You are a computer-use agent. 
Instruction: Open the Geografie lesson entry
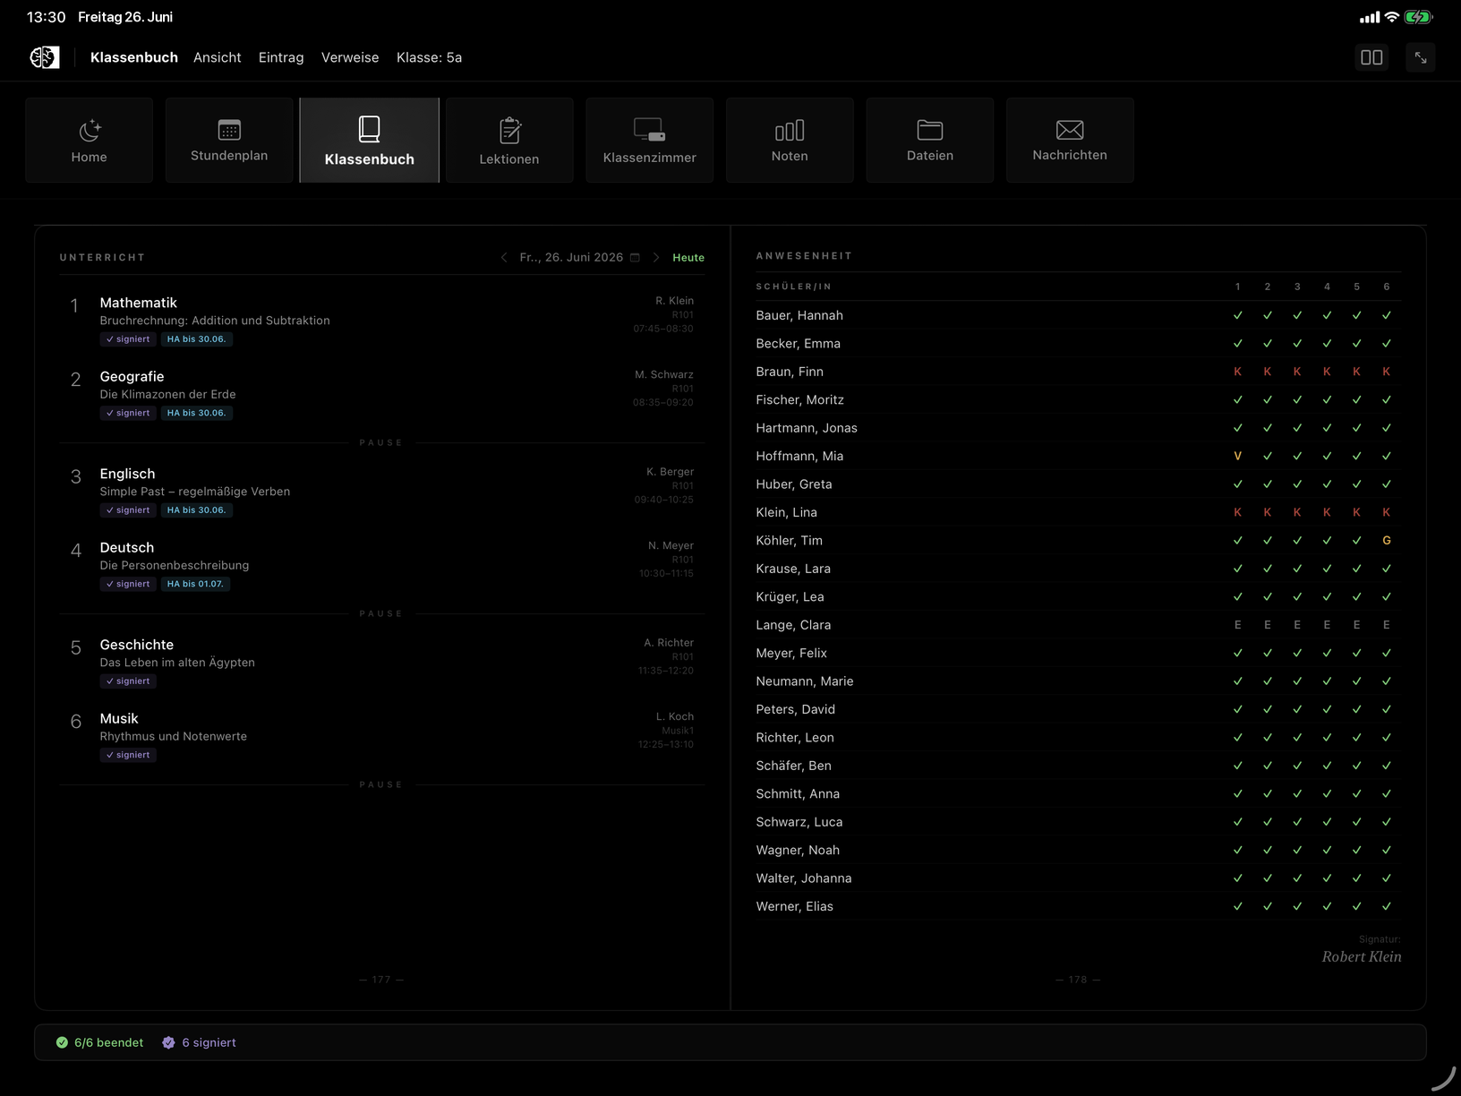(x=382, y=394)
